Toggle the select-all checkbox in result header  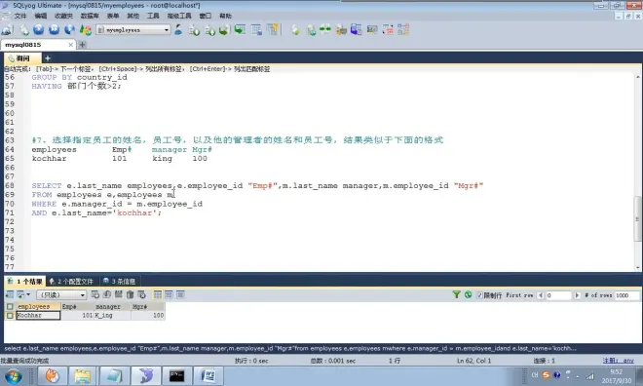10,306
